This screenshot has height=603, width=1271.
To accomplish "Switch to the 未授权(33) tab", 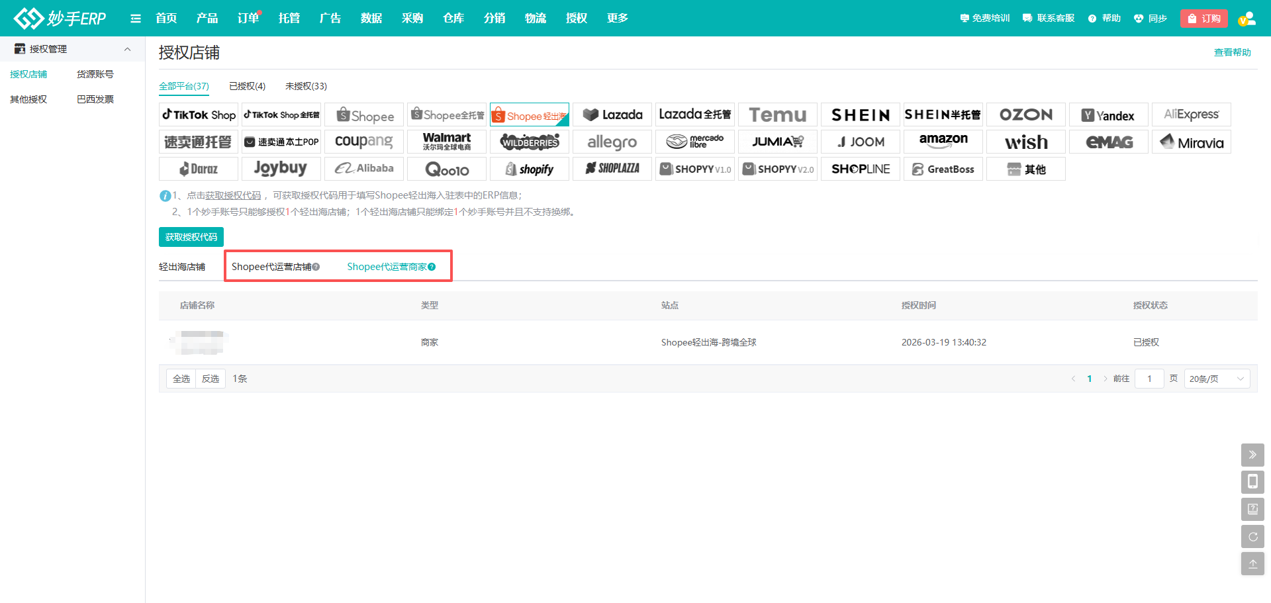I will (x=306, y=86).
